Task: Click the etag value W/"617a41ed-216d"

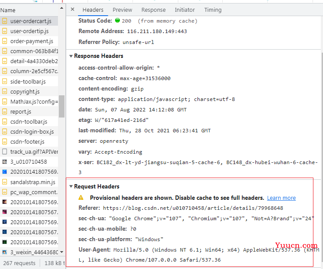Action: coord(122,120)
